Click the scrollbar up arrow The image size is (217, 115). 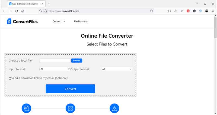pos(215,16)
